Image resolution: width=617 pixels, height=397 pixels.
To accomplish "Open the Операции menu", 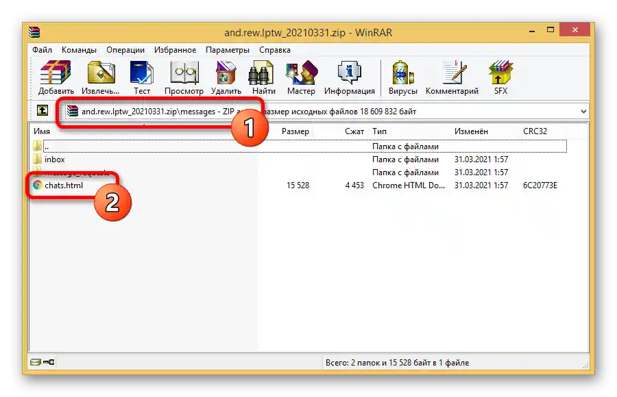I will 125,50.
